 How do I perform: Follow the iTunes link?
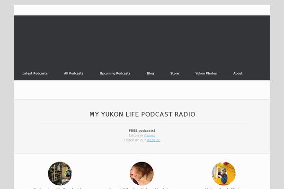point(150,135)
